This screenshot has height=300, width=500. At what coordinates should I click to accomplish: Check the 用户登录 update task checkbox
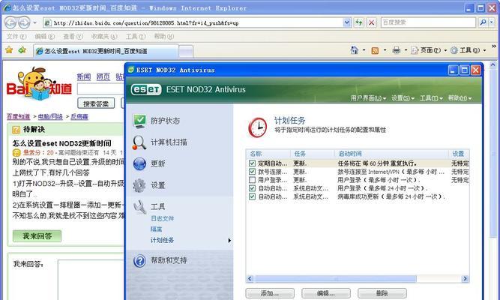coord(252,180)
